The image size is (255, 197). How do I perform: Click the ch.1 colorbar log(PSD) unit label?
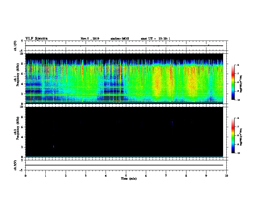coord(241,84)
